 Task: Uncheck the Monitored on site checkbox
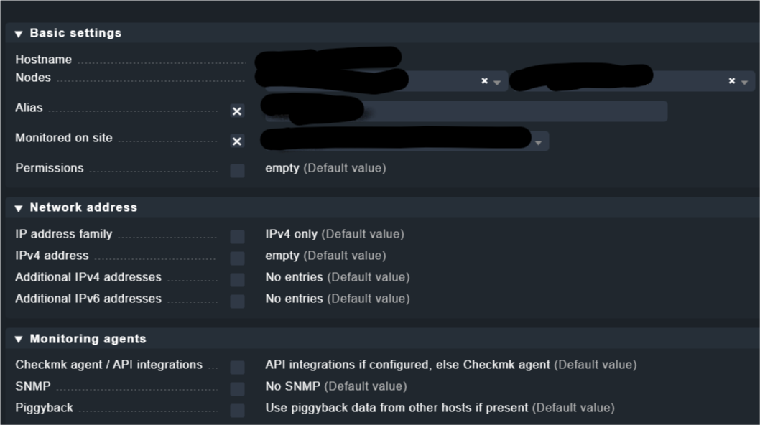coord(237,141)
